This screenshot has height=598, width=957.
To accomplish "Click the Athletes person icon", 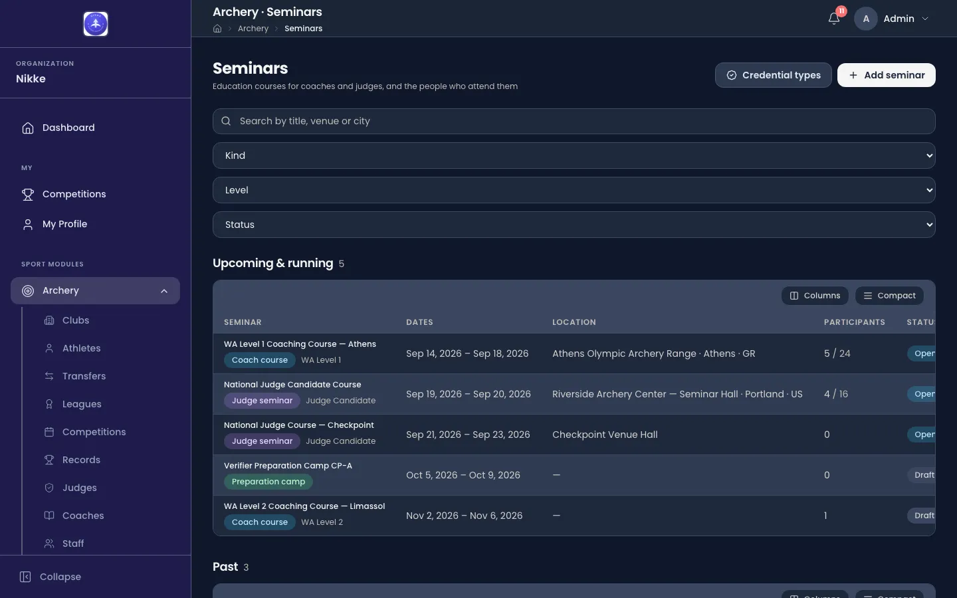I will 49,348.
